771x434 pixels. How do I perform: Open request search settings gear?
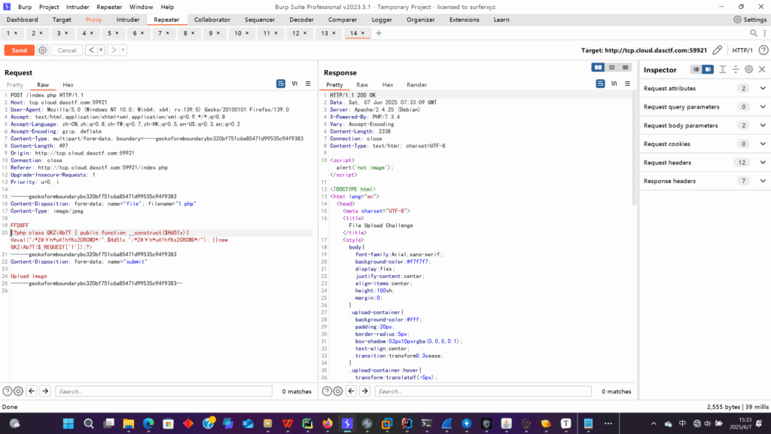pyautogui.click(x=19, y=391)
